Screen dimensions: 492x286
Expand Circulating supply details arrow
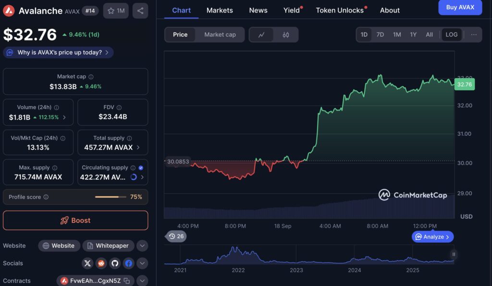pos(142,177)
